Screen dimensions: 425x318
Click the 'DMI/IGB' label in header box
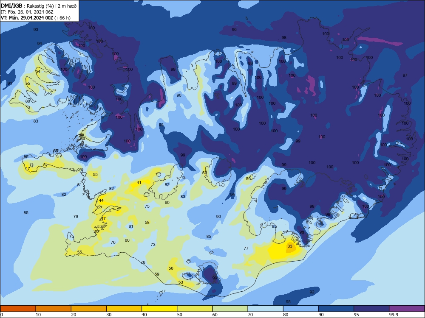click(x=11, y=6)
